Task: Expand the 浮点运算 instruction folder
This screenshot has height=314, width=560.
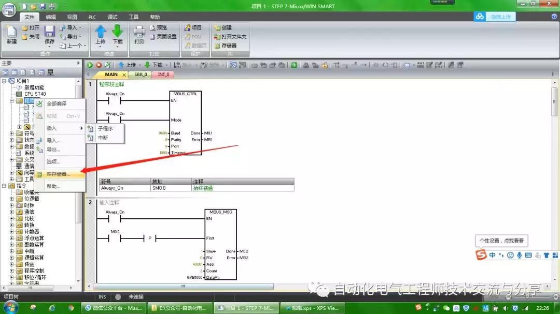Action: pyautogui.click(x=11, y=238)
